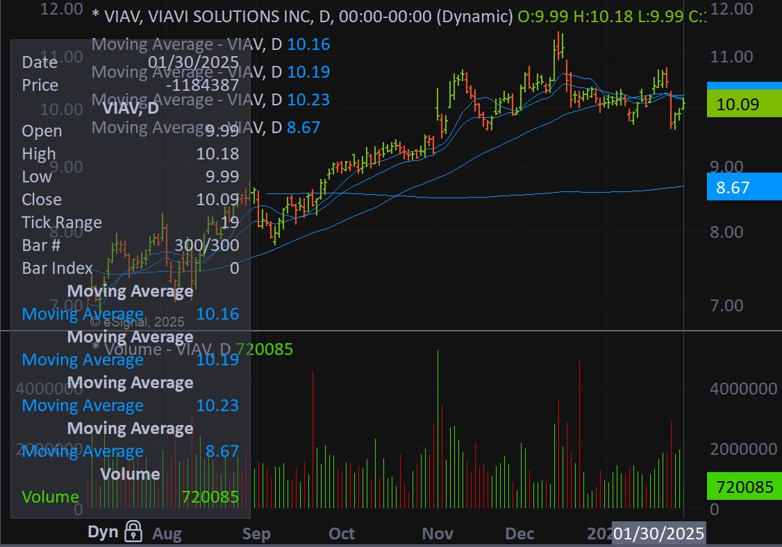Click the O:9.99 open value in the title bar

542,17
